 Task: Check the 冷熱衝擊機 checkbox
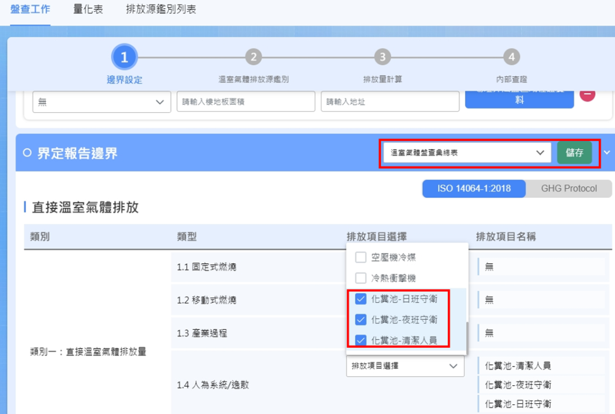coord(361,279)
